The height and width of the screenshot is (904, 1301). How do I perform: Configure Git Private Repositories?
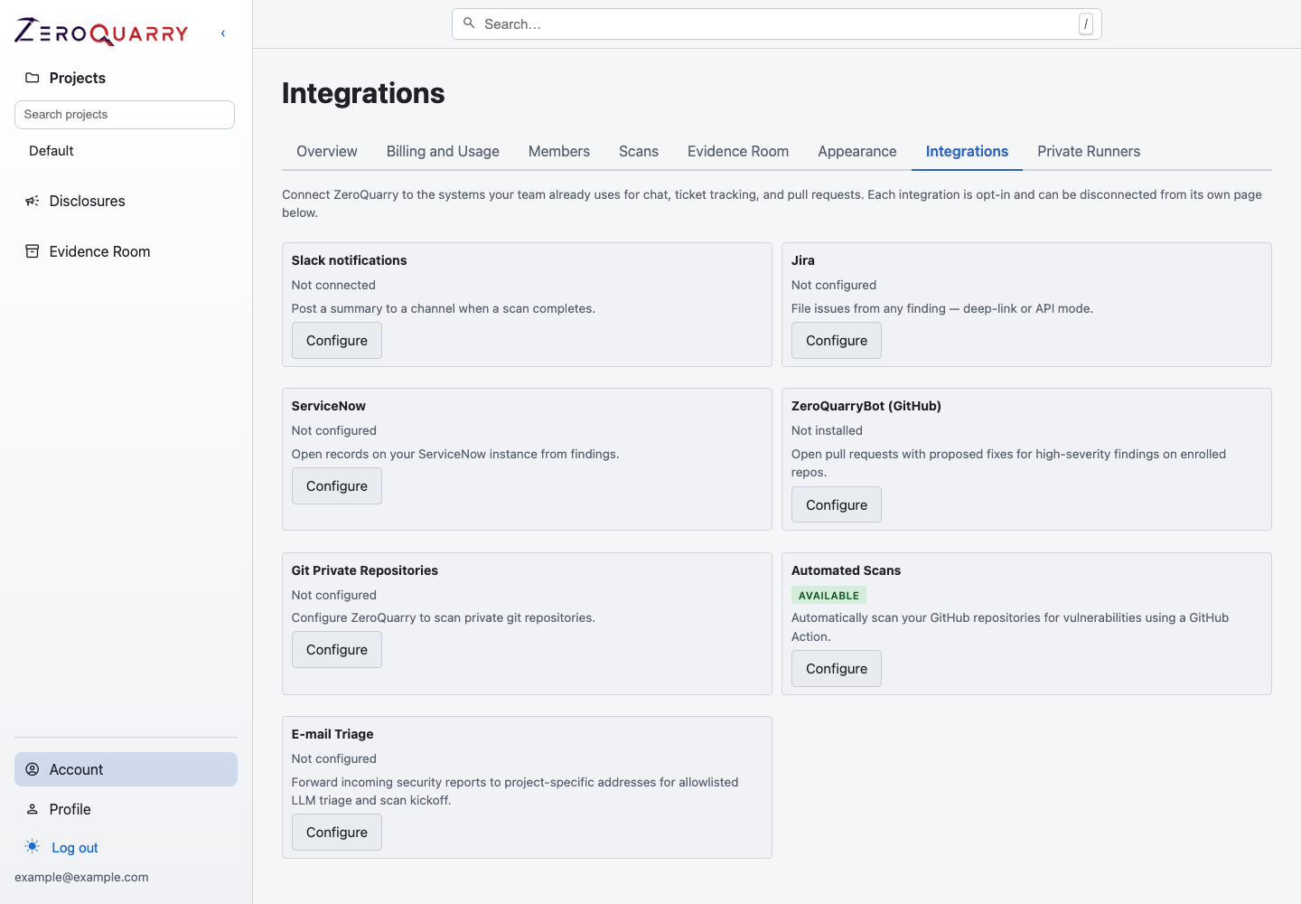(x=337, y=650)
